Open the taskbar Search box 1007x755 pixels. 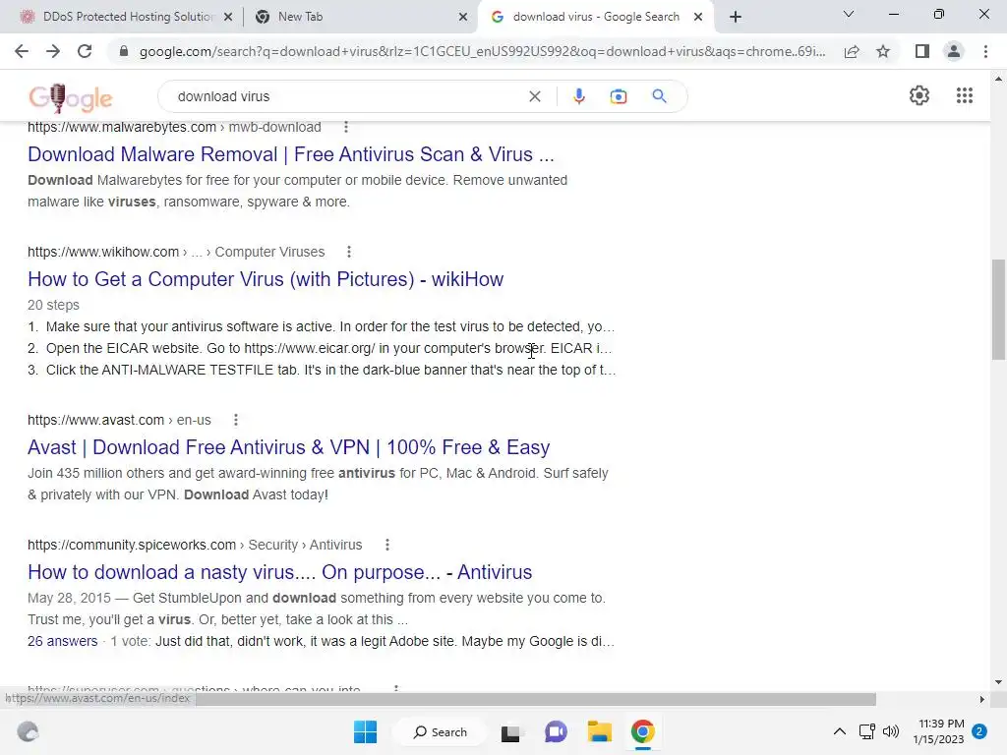point(441,731)
